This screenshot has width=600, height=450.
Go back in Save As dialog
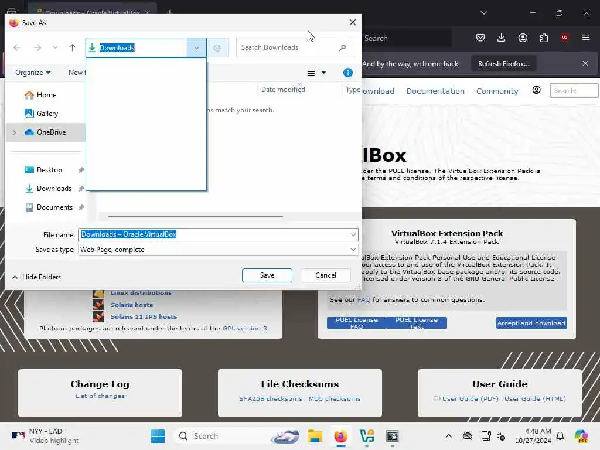point(17,47)
